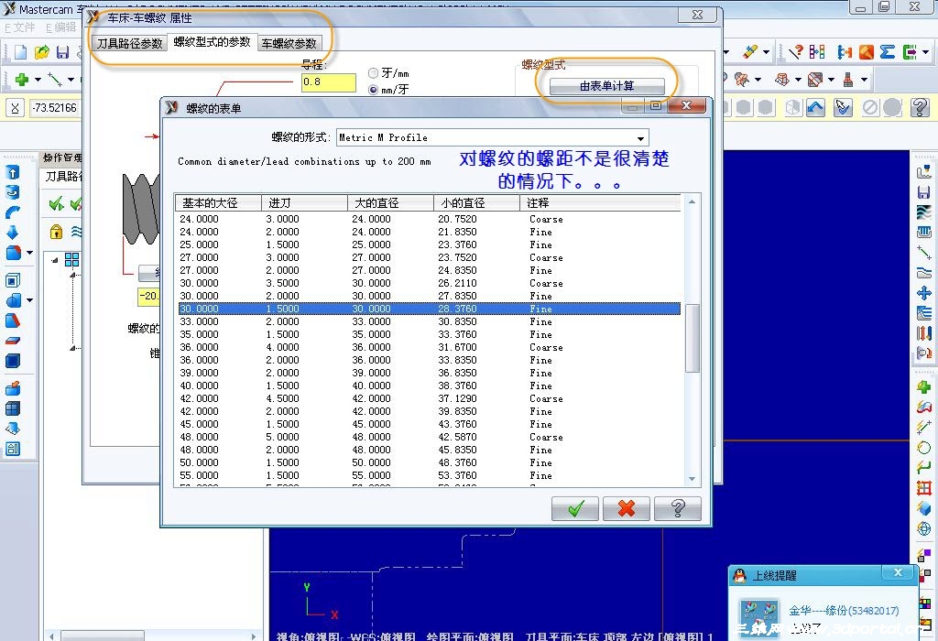
Task: Click the purple-green grid transfer icon
Action: click(x=817, y=52)
